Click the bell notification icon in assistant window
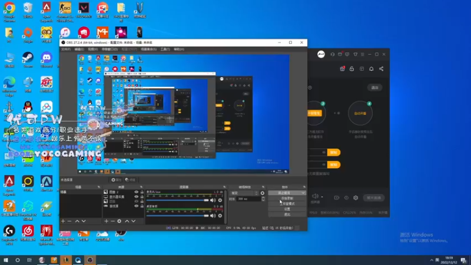 point(372,69)
